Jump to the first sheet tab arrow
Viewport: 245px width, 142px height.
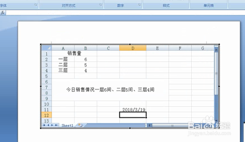tap(44, 125)
